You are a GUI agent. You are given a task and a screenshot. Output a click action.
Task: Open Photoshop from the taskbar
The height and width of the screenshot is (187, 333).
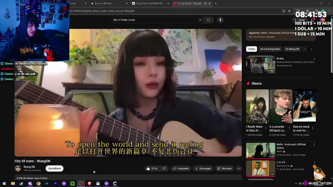coord(47,184)
